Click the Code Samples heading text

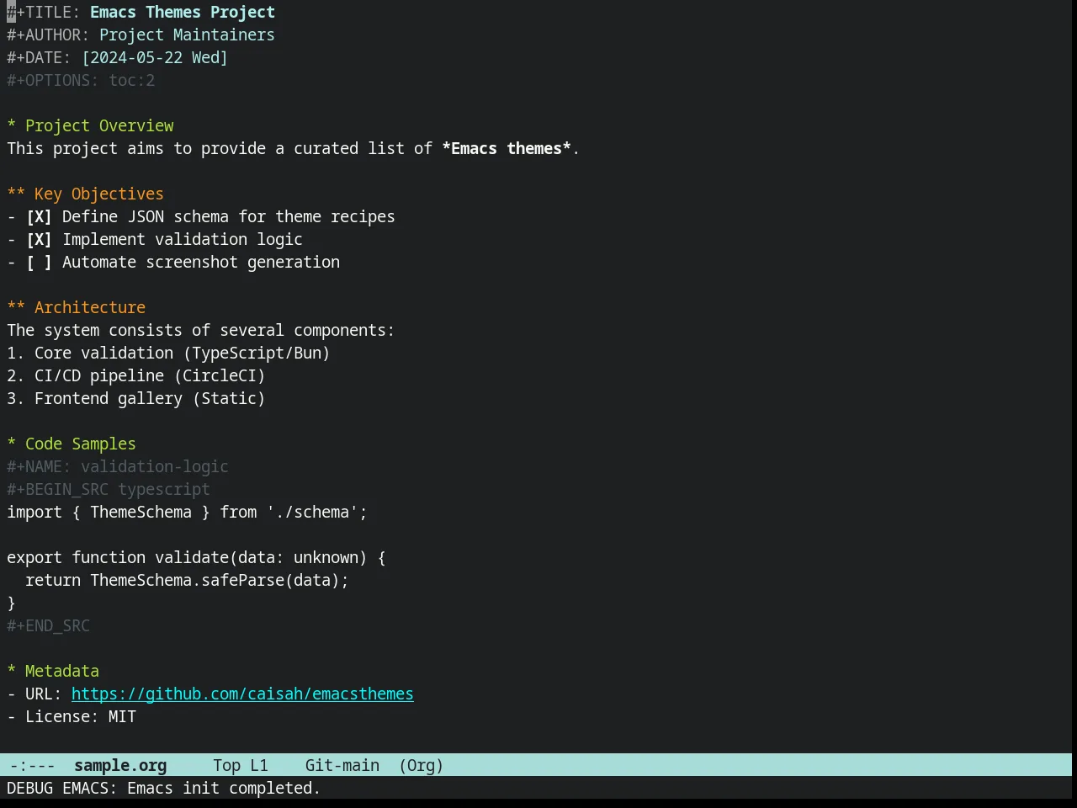(81, 444)
